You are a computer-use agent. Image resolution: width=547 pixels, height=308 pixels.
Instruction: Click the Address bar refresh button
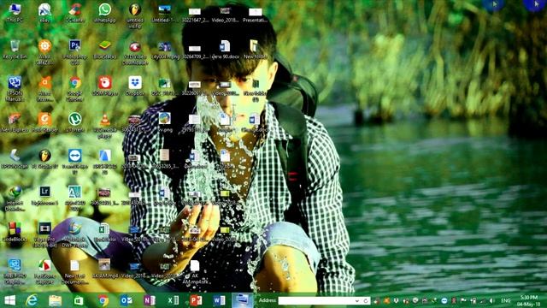click(x=366, y=300)
